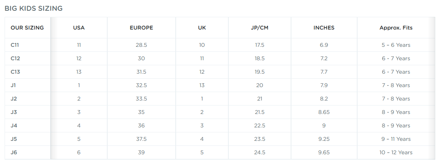Click the 28.5 Europe size cell
The image size is (441, 165).
point(141,45)
